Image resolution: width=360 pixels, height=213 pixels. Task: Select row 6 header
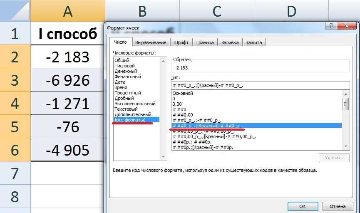pyautogui.click(x=15, y=150)
